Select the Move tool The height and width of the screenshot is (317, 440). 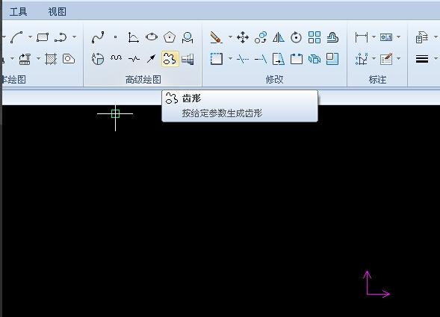click(x=243, y=37)
